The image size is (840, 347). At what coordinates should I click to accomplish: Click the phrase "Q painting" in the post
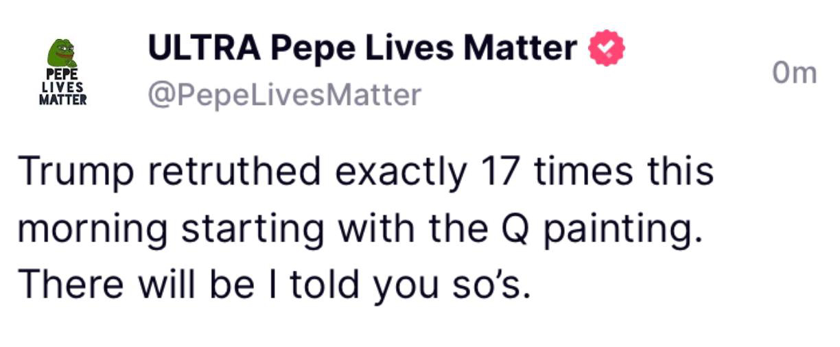click(615, 230)
